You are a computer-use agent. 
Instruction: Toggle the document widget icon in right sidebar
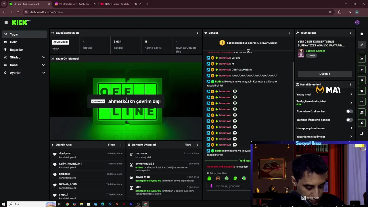point(362,80)
